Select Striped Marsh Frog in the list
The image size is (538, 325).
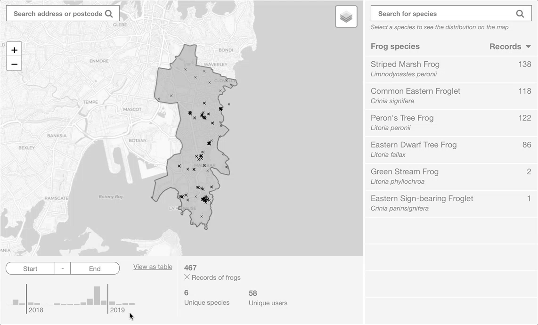tap(451, 69)
